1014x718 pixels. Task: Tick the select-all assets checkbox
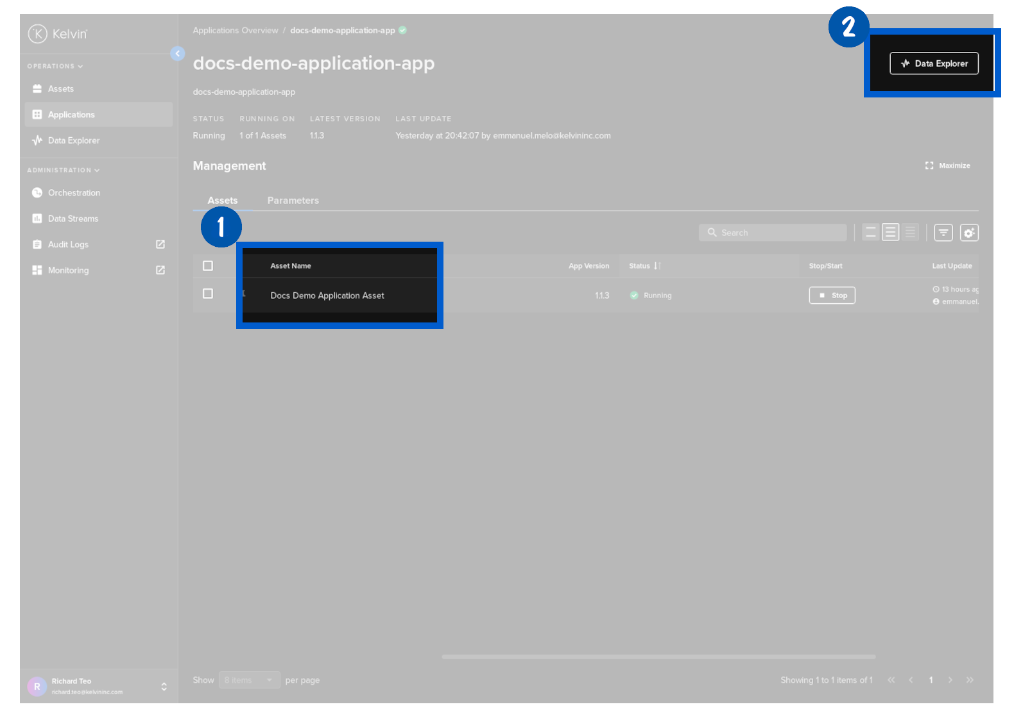point(208,266)
